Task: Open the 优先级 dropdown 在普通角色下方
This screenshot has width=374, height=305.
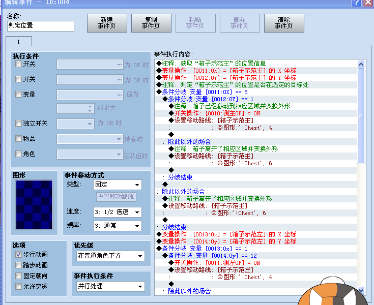Action: (110, 256)
